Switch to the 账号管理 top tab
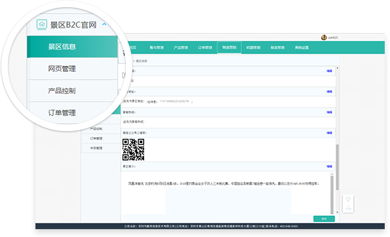The image size is (390, 237). (157, 48)
